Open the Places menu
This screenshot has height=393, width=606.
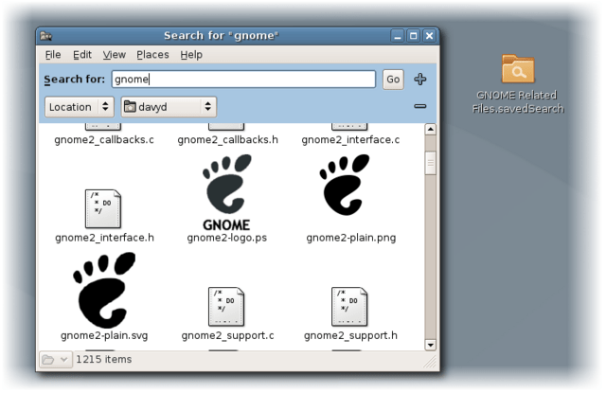[152, 55]
